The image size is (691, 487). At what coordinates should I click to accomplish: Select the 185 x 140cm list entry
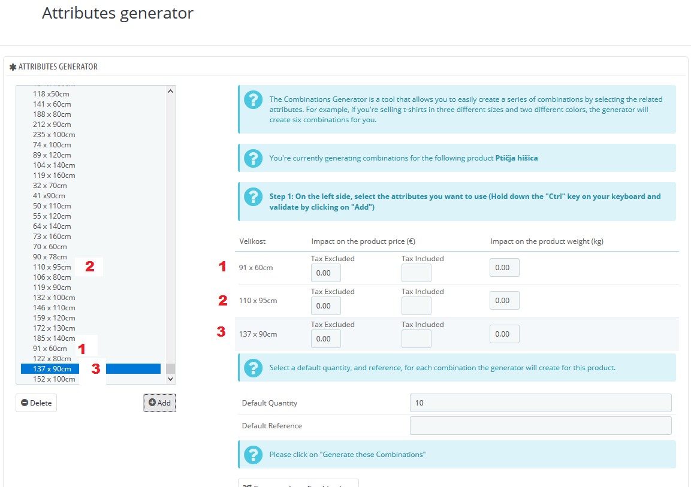click(x=54, y=338)
